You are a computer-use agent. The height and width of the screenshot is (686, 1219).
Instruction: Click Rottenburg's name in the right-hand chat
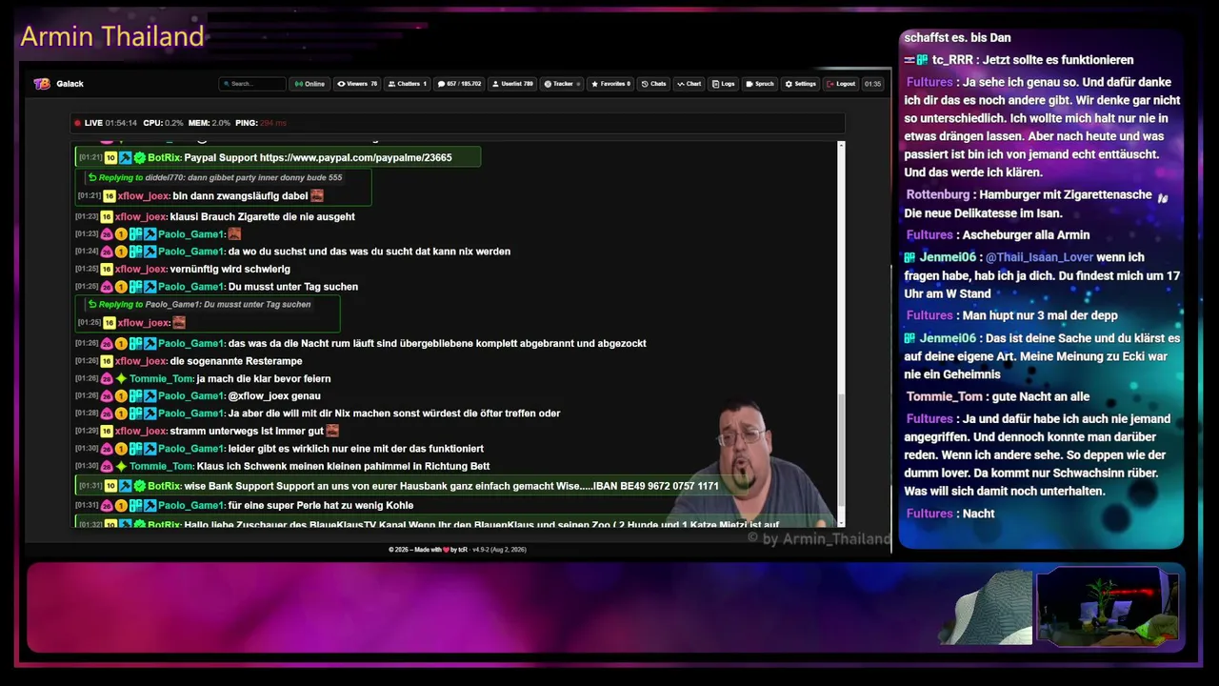tap(938, 194)
